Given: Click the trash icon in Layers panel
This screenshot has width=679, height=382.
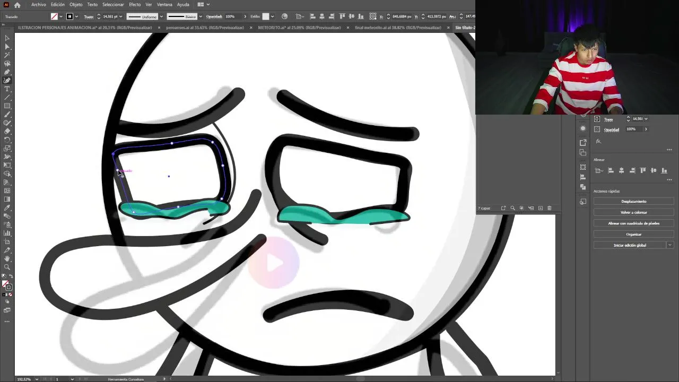Looking at the screenshot, I should (x=549, y=208).
